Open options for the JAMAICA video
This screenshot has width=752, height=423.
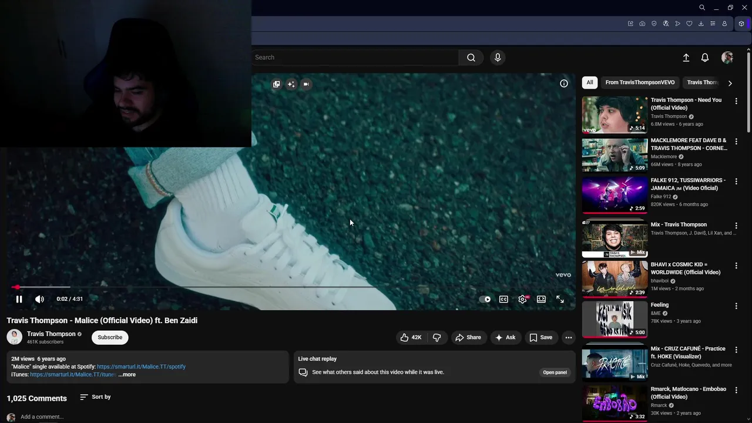point(736,182)
